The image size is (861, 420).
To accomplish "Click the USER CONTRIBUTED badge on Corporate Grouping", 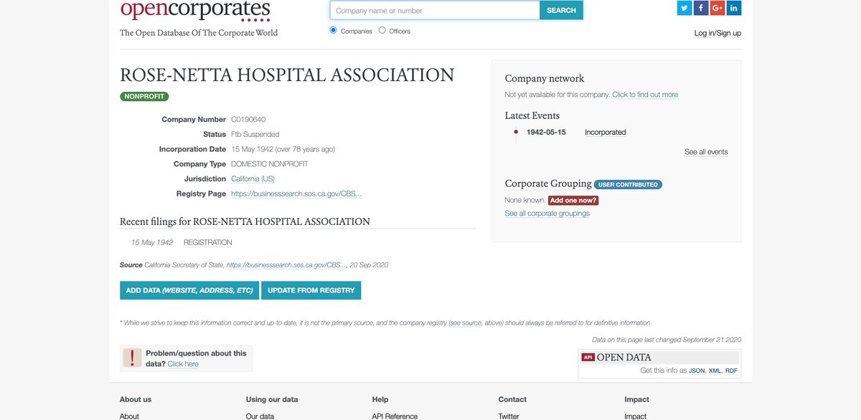I will [x=628, y=184].
